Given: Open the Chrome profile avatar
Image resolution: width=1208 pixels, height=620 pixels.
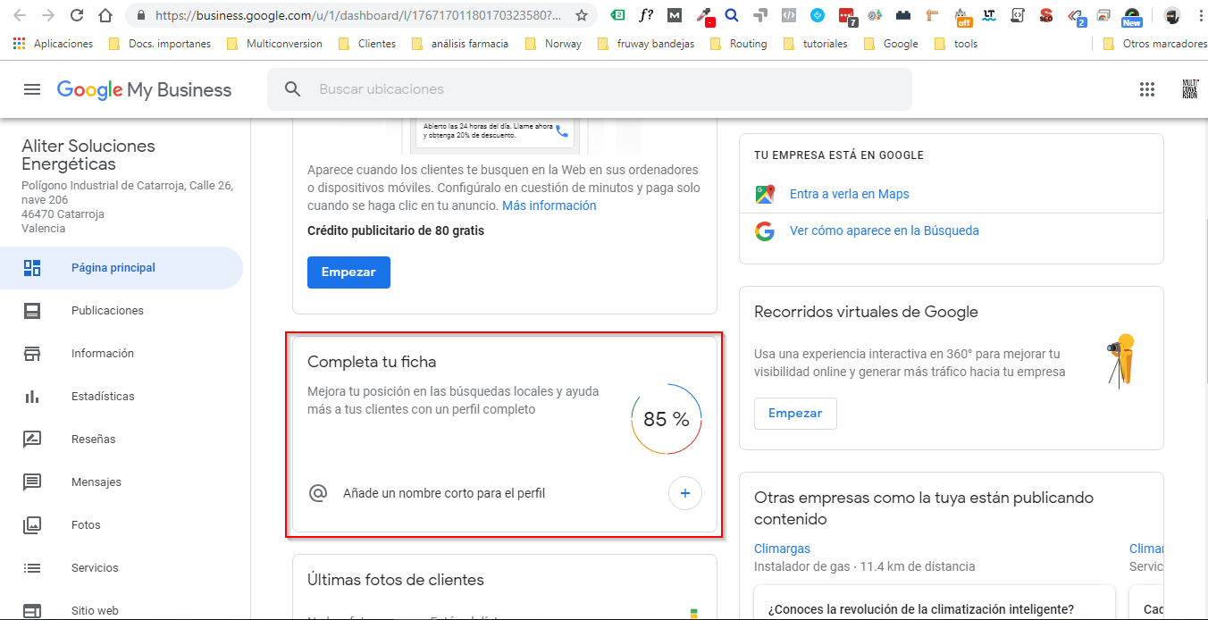Looking at the screenshot, I should (x=1172, y=15).
